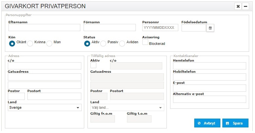
Task: Select the Man gender option
Action: [49, 44]
